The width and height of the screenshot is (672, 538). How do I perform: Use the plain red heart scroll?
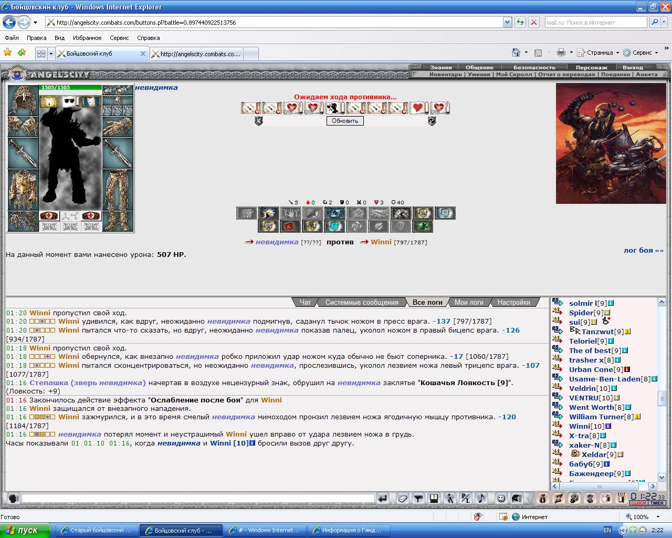tap(418, 108)
